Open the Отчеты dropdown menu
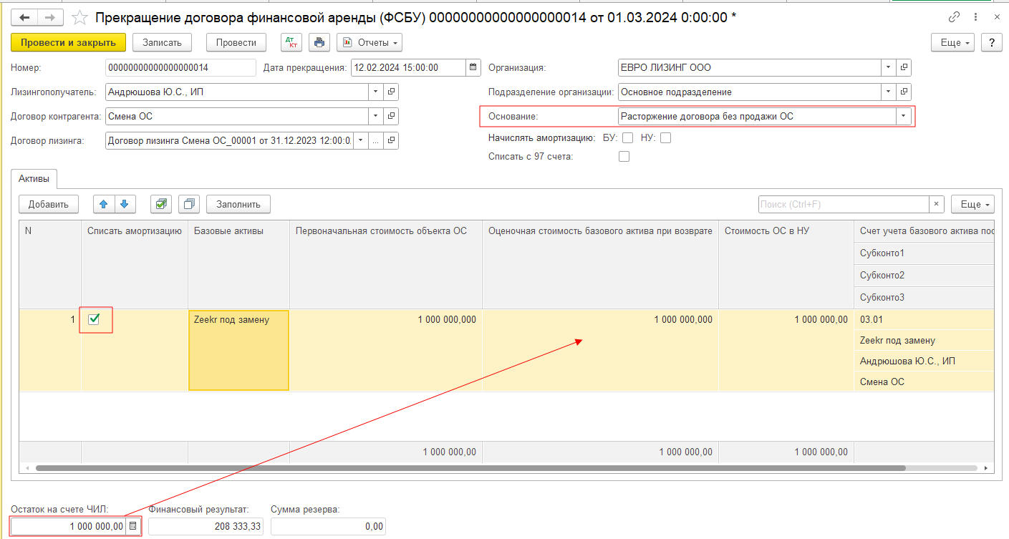The height and width of the screenshot is (539, 1009). tap(370, 42)
